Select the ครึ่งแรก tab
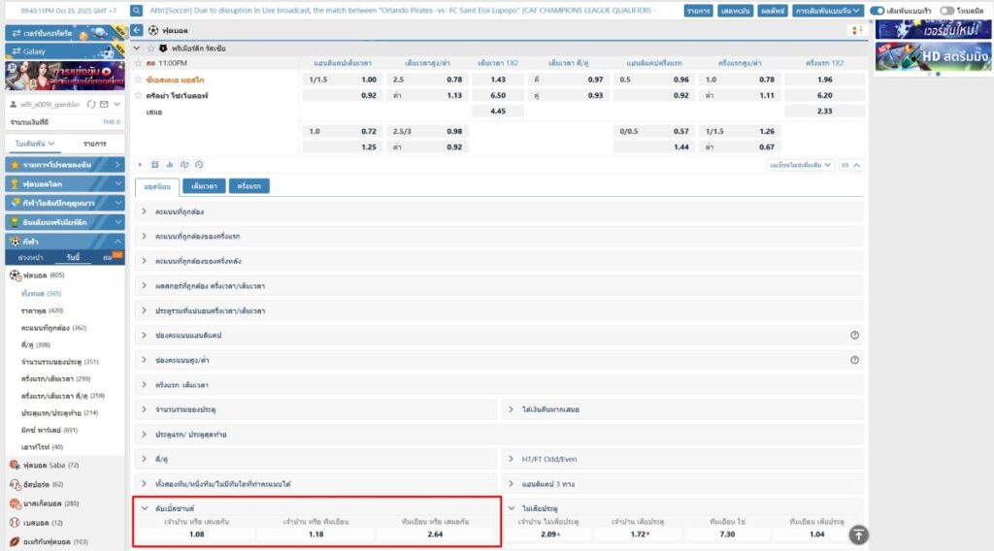 click(249, 185)
